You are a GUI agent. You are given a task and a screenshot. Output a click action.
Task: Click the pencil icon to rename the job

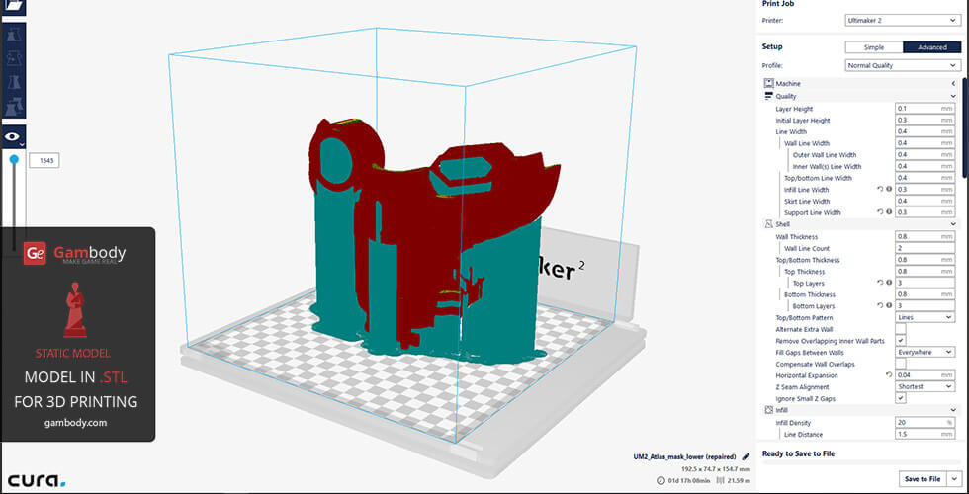pyautogui.click(x=747, y=457)
